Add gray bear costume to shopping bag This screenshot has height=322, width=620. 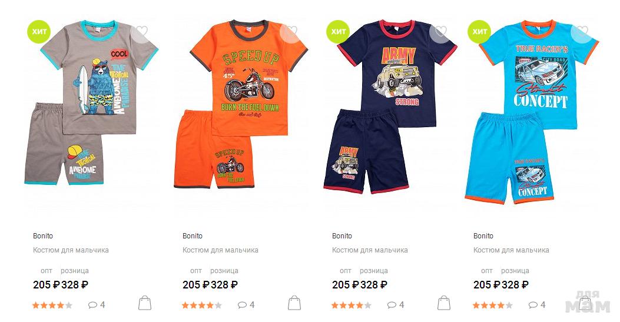(145, 303)
